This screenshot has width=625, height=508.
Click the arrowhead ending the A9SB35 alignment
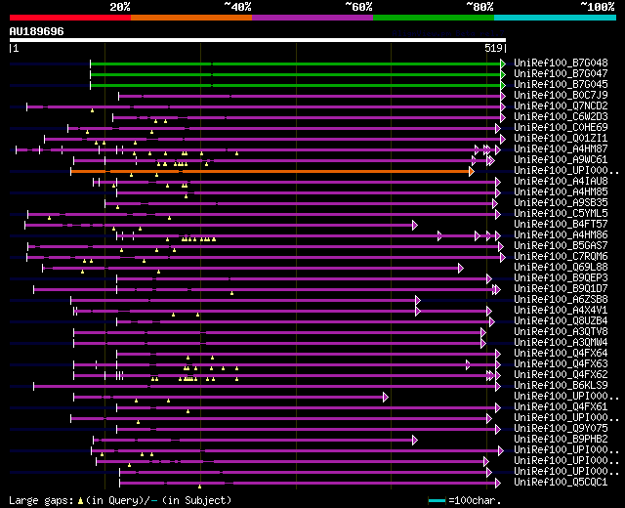tap(495, 204)
